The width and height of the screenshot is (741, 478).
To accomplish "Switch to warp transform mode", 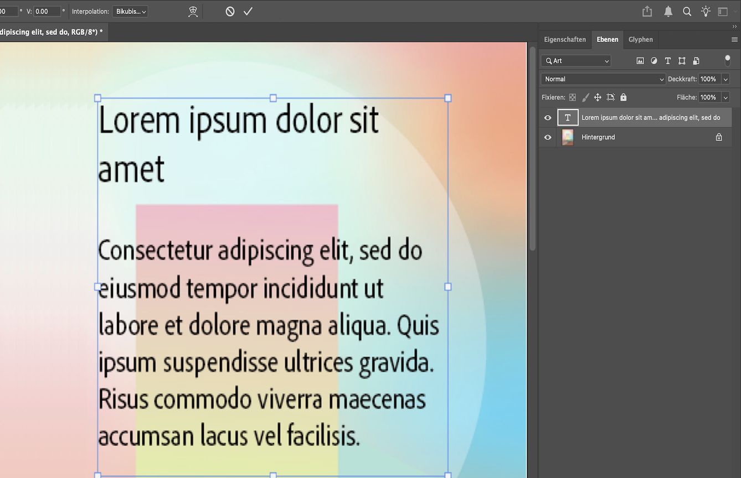I will (193, 11).
